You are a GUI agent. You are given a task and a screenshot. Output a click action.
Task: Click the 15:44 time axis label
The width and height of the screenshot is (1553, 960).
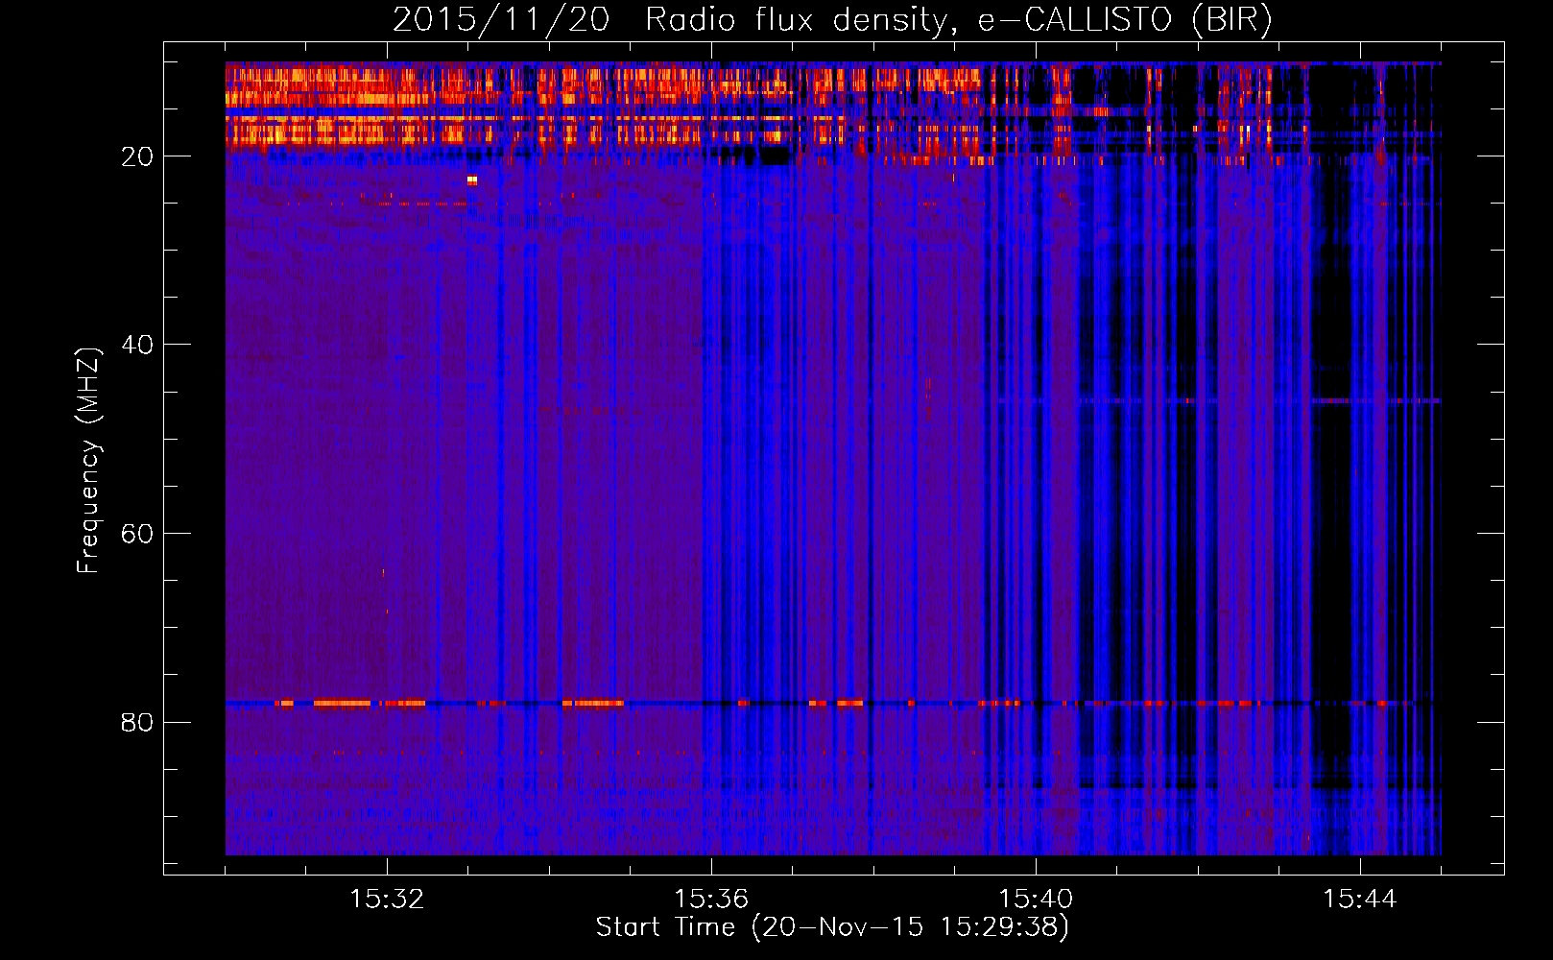tap(1360, 899)
